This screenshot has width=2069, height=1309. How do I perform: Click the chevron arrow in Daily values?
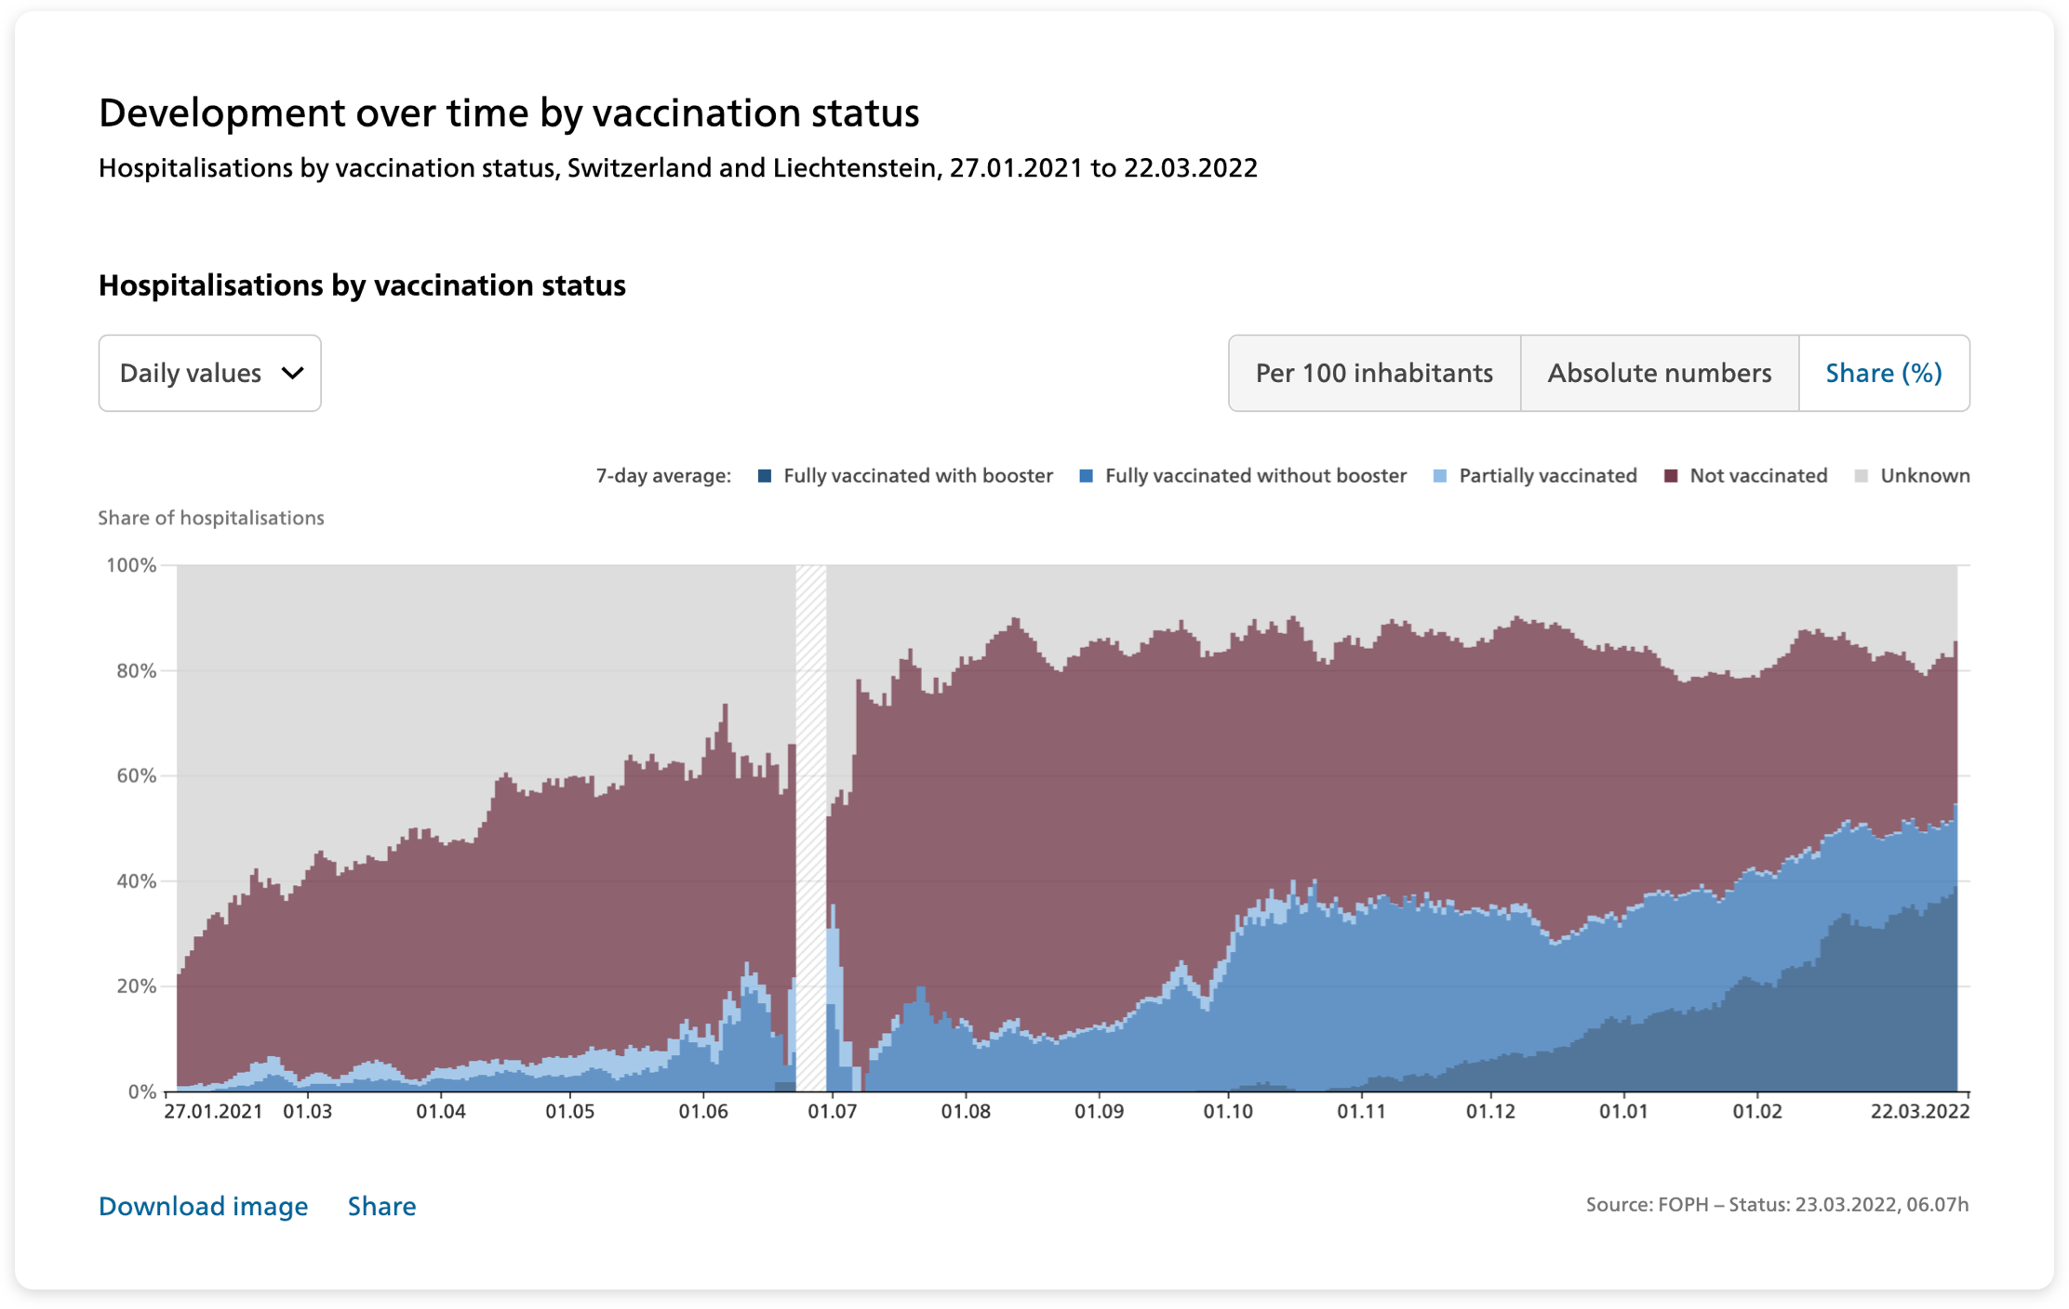pos(292,373)
